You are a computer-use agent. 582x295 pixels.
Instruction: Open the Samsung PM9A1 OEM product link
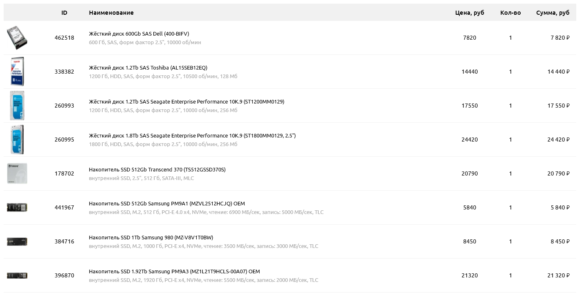pyautogui.click(x=167, y=203)
